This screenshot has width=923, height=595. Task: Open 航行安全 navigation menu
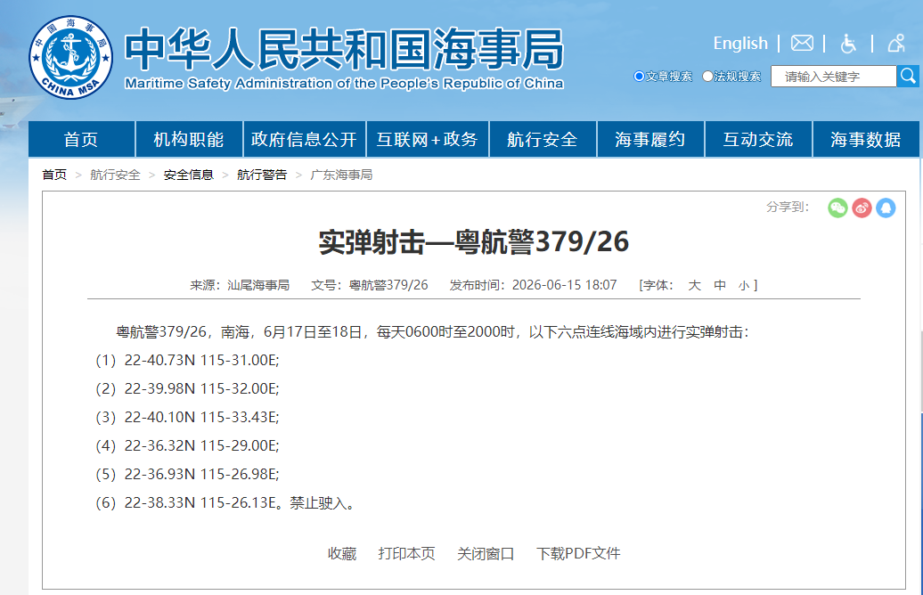click(x=543, y=139)
